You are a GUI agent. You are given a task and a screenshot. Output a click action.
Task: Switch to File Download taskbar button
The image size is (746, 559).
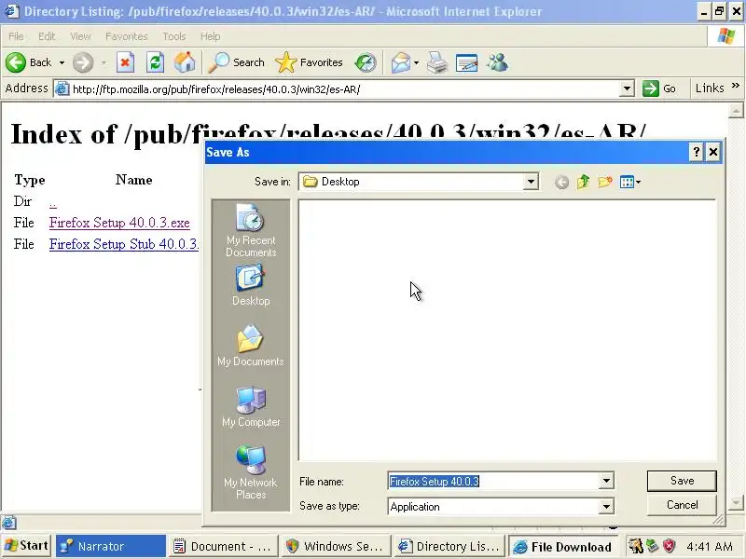[x=563, y=547]
